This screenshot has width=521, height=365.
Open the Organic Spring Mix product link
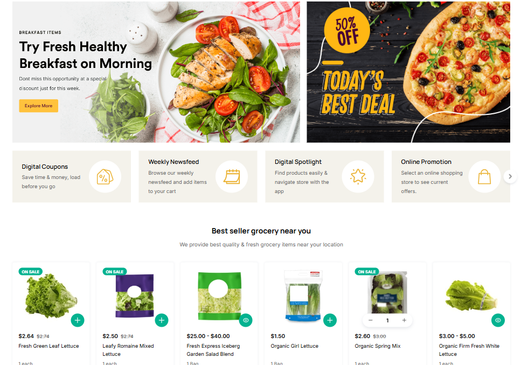[378, 346]
